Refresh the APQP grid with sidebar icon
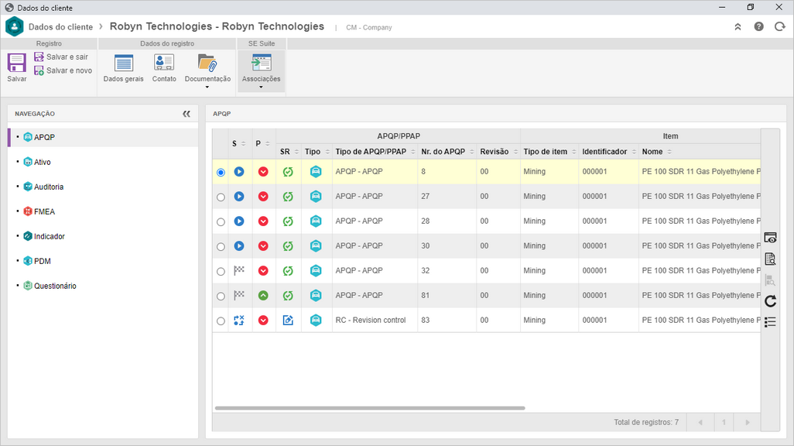Image resolution: width=794 pixels, height=446 pixels. coord(770,301)
